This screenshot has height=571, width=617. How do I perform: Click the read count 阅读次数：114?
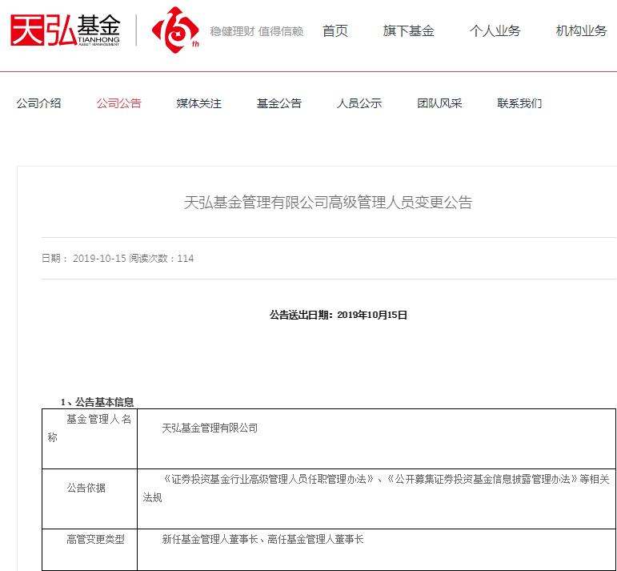click(x=162, y=259)
